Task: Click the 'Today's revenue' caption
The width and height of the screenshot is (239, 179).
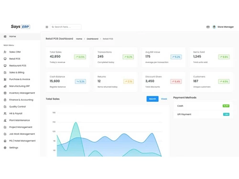Action: pos(57,62)
